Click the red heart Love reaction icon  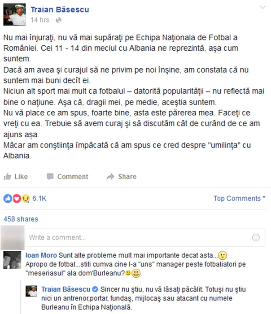tap(17, 199)
